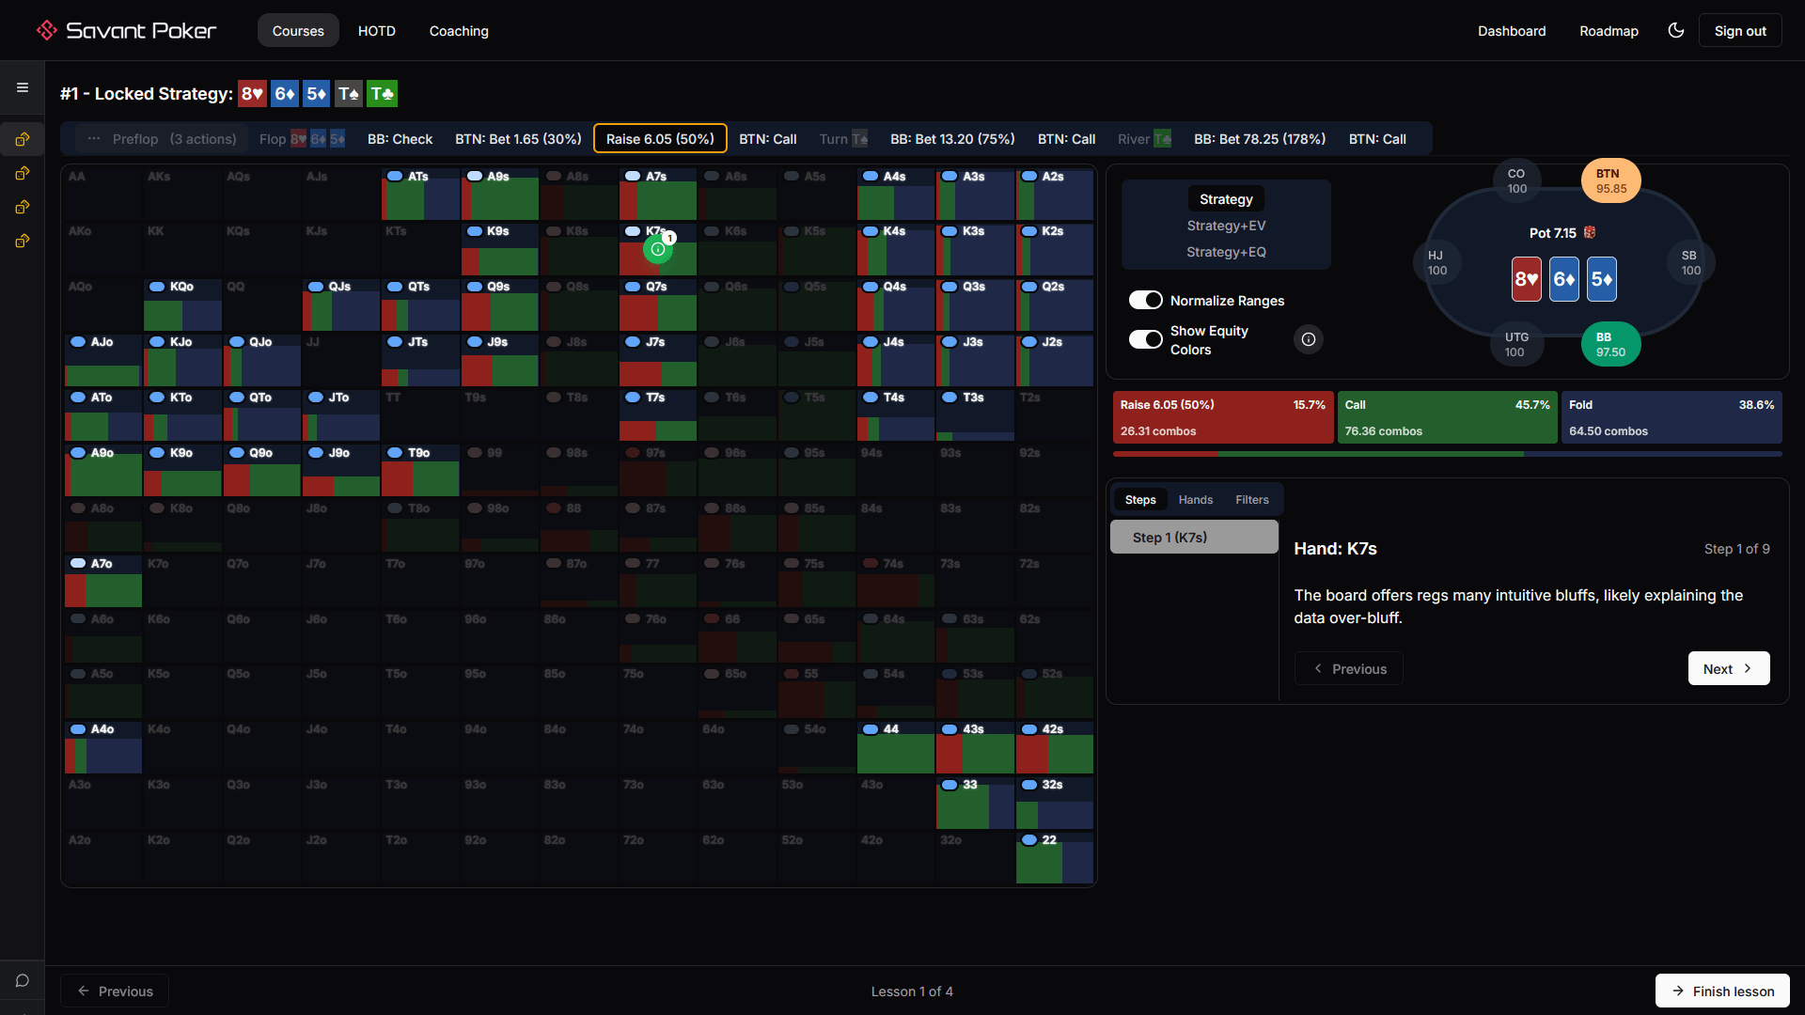Select the Strategy+EV view option
The height and width of the screenshot is (1015, 1805).
[x=1226, y=226]
